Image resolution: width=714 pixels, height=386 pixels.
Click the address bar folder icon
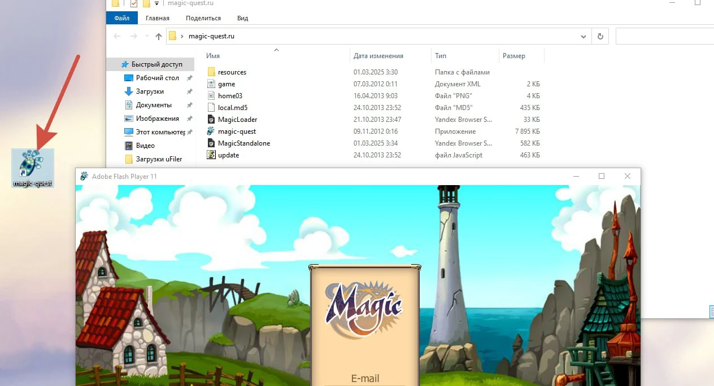tap(173, 36)
